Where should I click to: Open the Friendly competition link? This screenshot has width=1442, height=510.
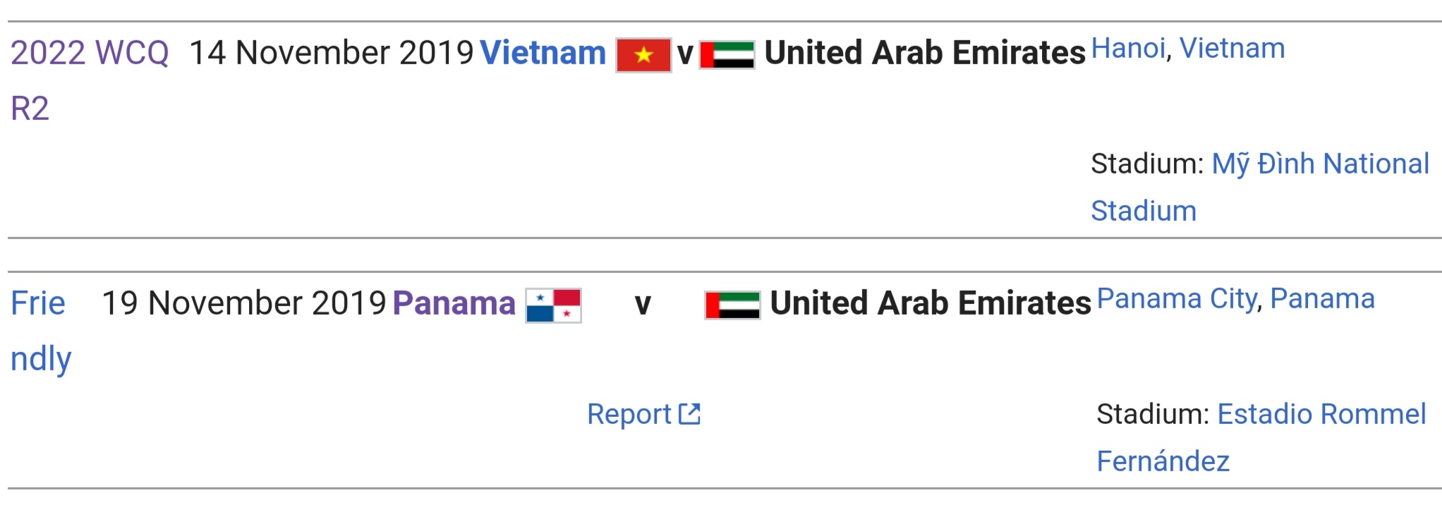(41, 331)
